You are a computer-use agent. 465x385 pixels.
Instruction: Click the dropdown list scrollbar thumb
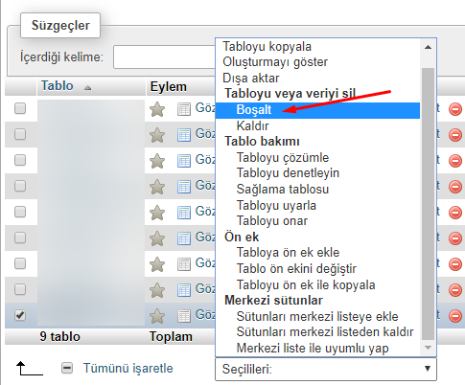click(428, 204)
